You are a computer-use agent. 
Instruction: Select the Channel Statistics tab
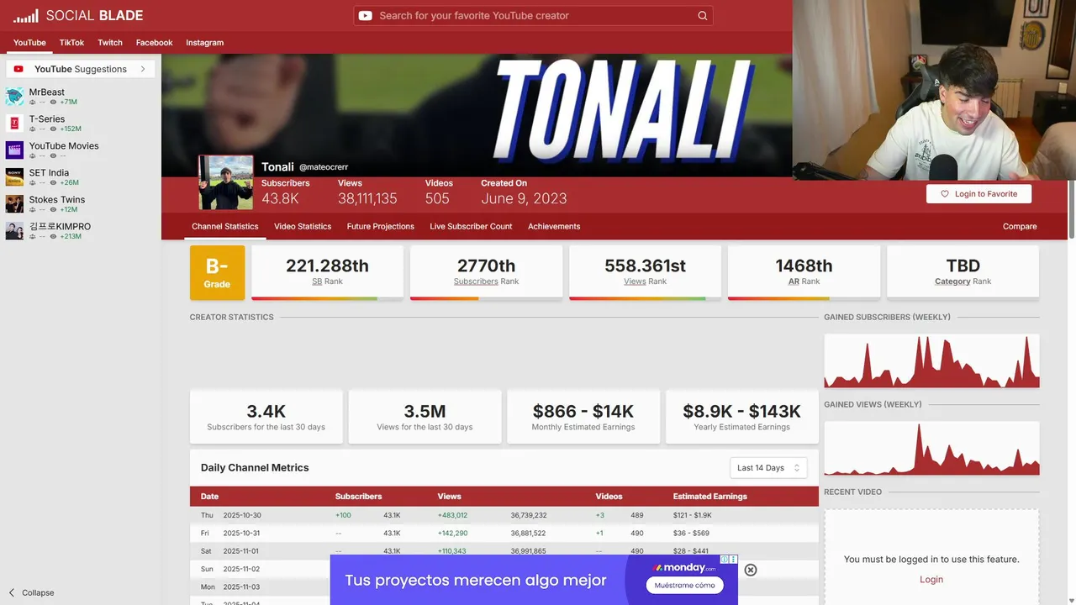pos(224,227)
